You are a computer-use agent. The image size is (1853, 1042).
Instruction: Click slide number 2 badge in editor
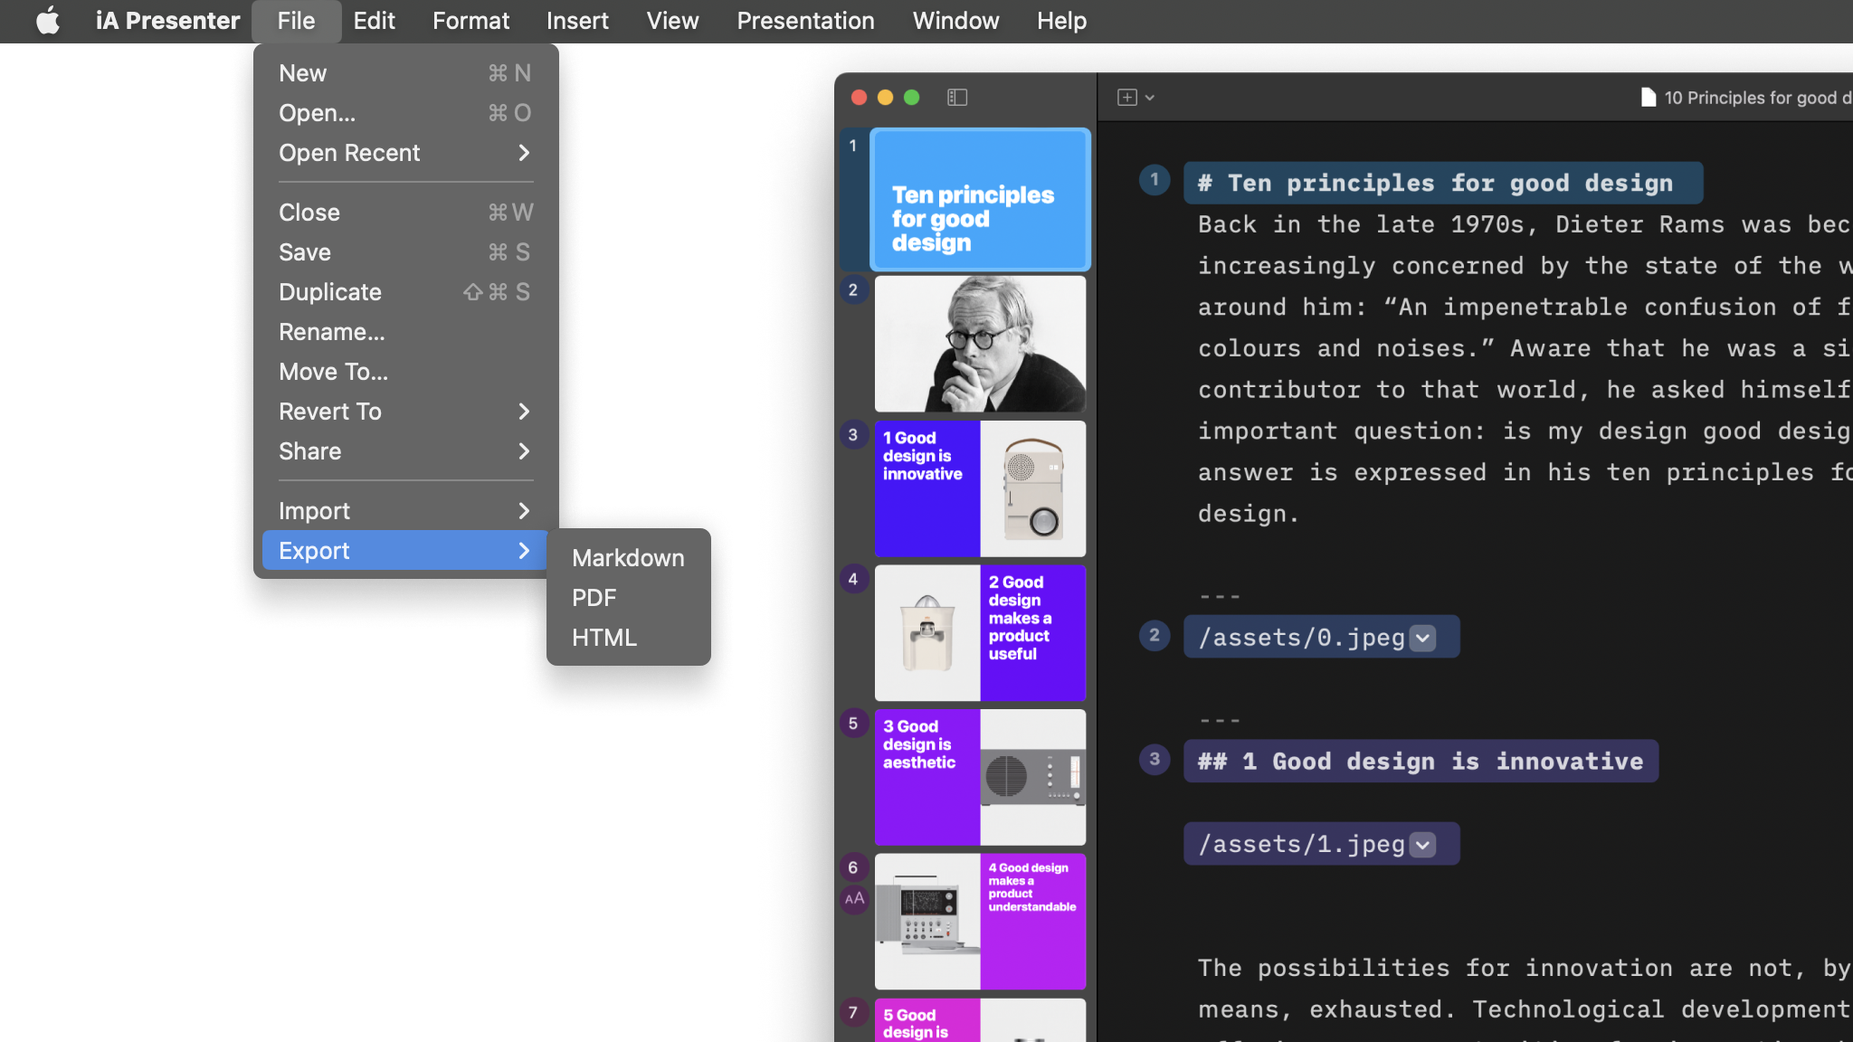pyautogui.click(x=1155, y=636)
